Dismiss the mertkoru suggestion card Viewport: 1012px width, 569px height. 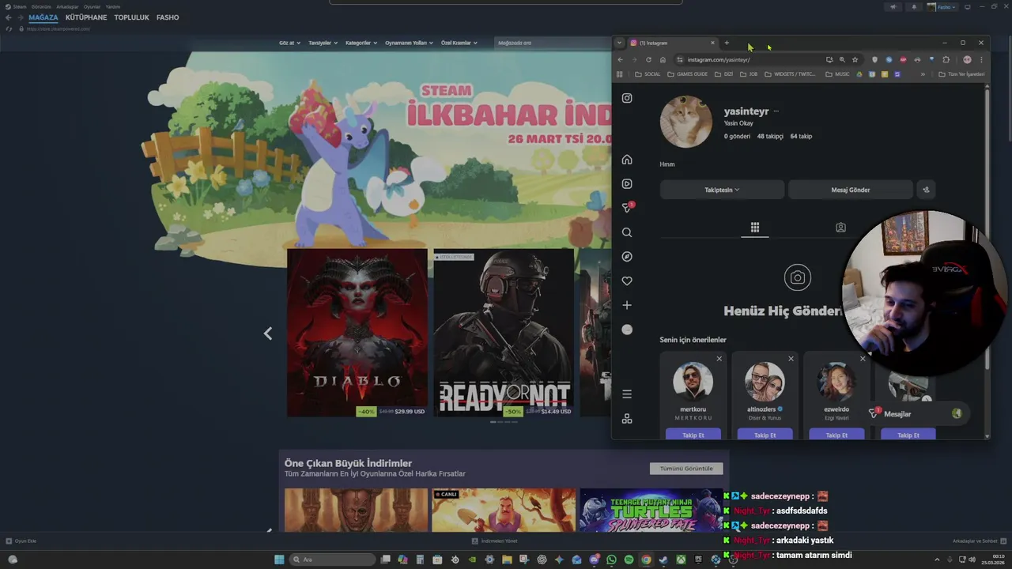719,359
